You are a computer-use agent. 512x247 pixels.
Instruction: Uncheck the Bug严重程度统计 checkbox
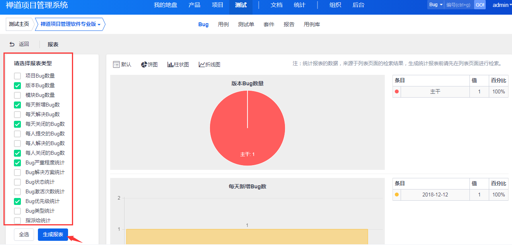[17, 163]
